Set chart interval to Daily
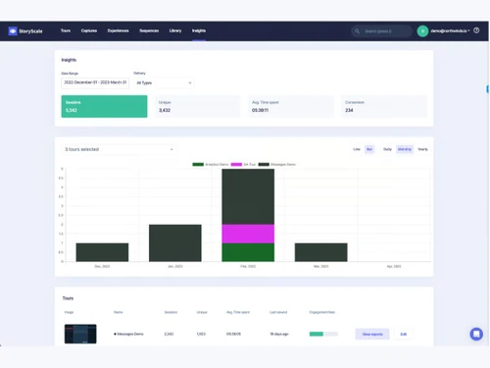 [x=387, y=149]
